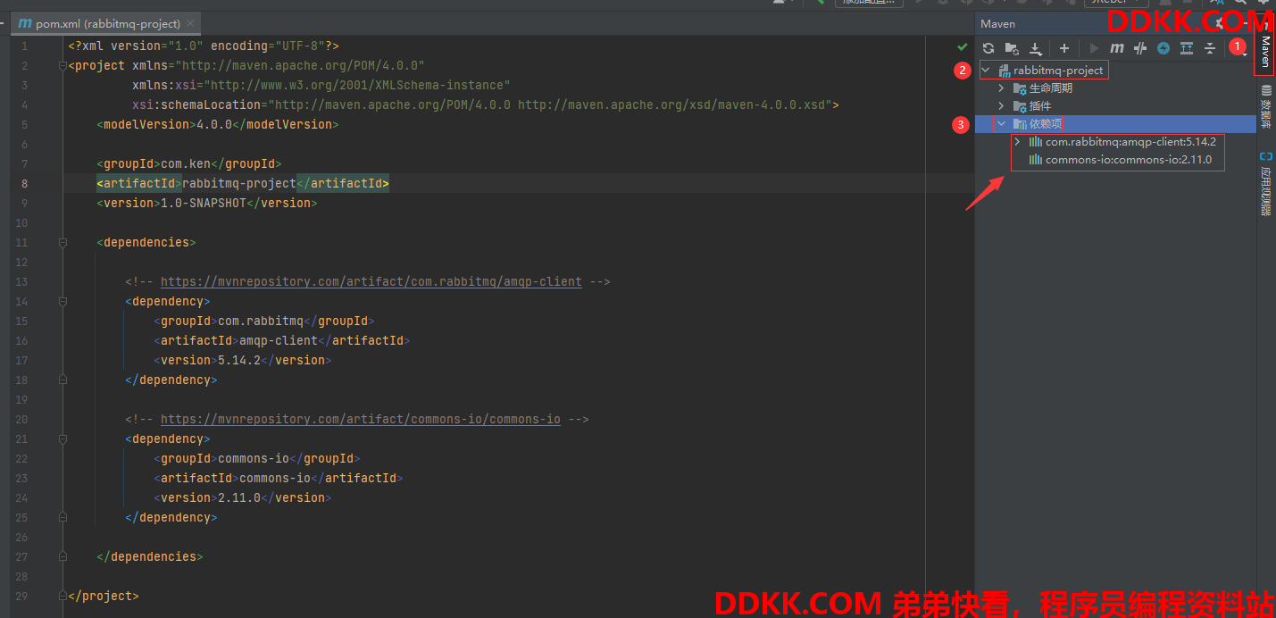The width and height of the screenshot is (1276, 618).
Task: Click '5.14.2' version value
Action: coord(239,360)
